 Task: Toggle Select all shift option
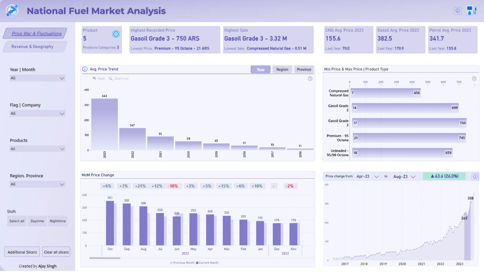17,221
